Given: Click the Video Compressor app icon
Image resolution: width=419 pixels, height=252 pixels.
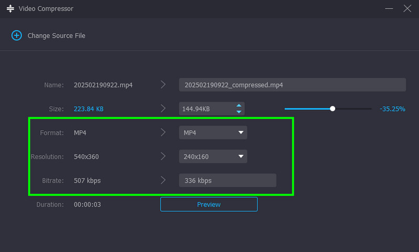Looking at the screenshot, I should tap(10, 8).
